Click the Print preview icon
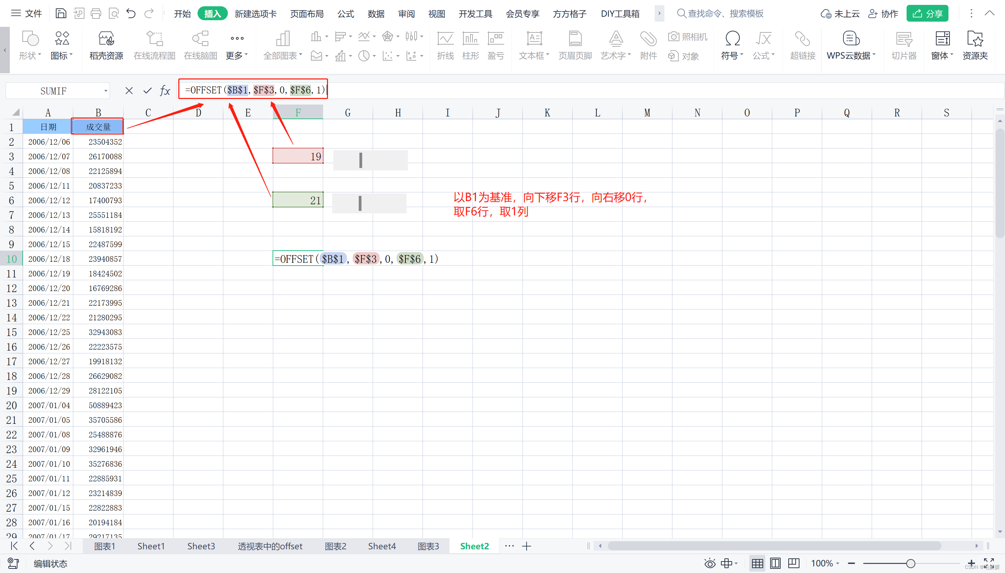The width and height of the screenshot is (1005, 573). [x=113, y=14]
